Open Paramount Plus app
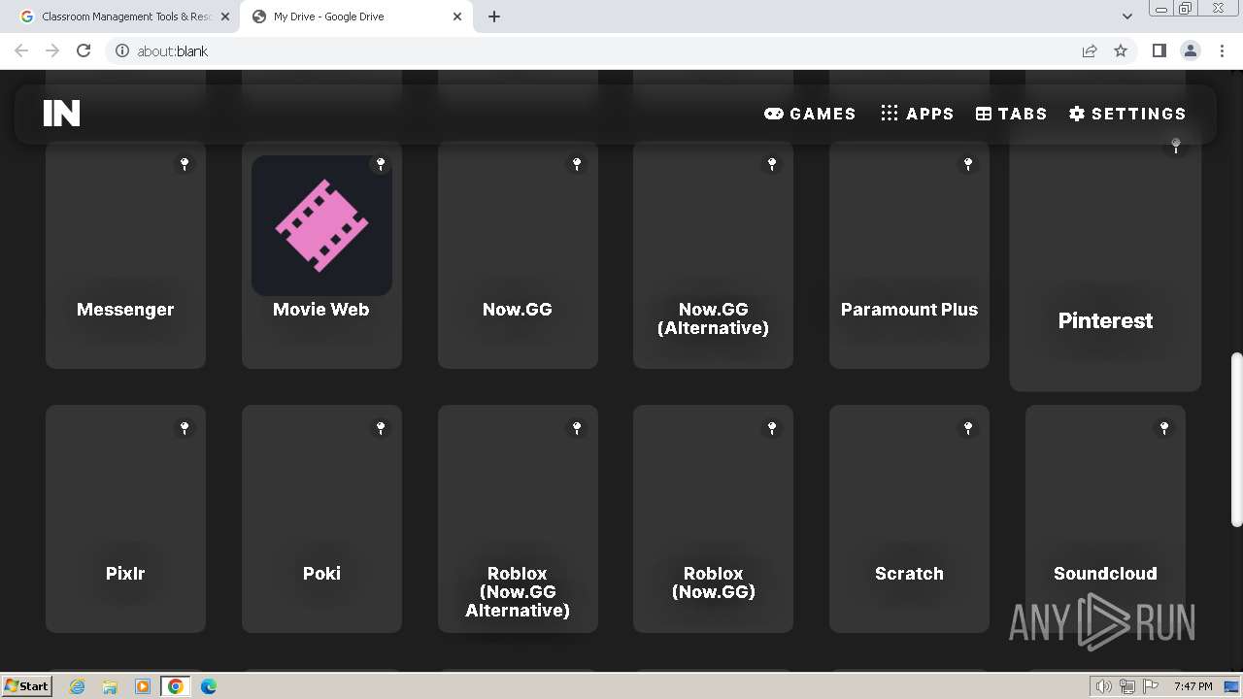 (x=909, y=254)
